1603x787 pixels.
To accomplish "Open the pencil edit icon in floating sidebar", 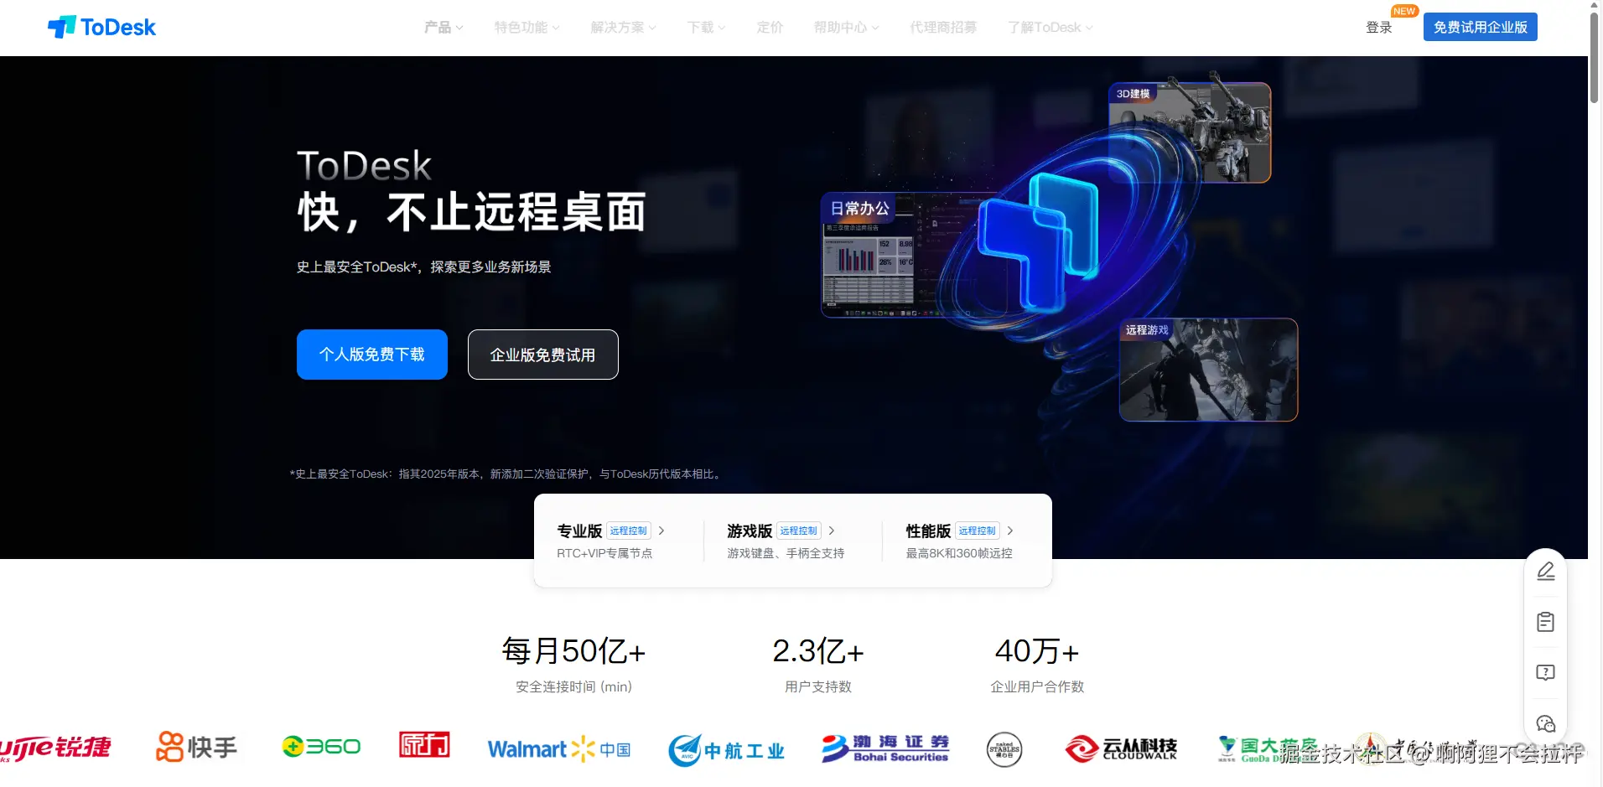I will (x=1545, y=572).
